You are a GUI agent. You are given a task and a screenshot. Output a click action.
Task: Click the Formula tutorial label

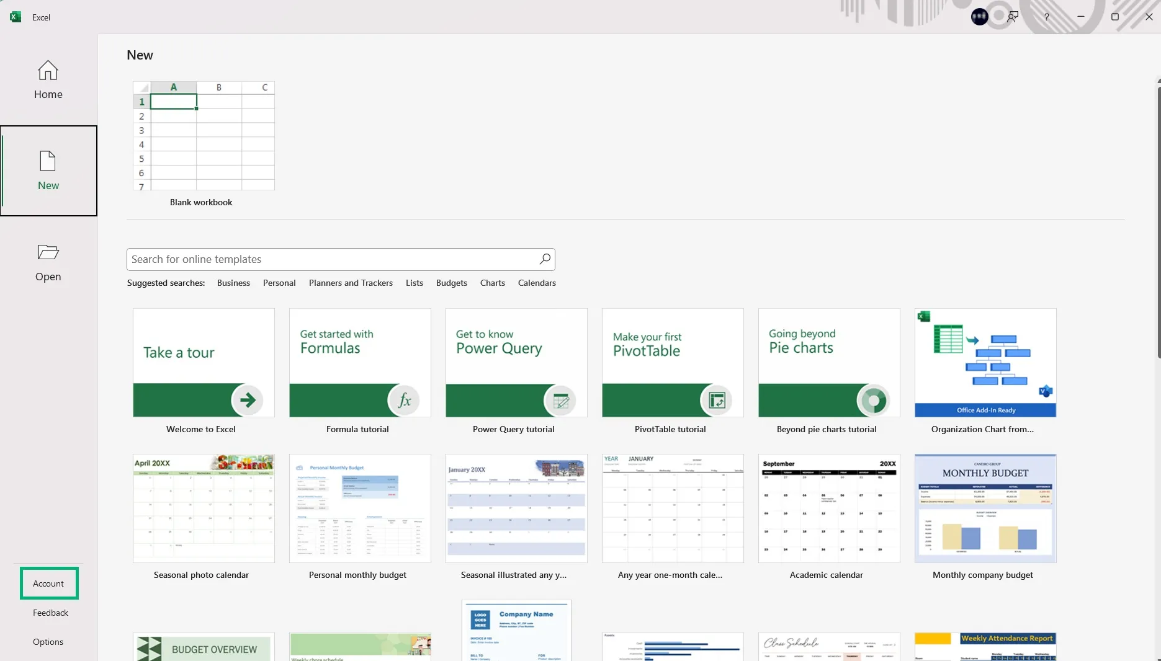tap(357, 429)
